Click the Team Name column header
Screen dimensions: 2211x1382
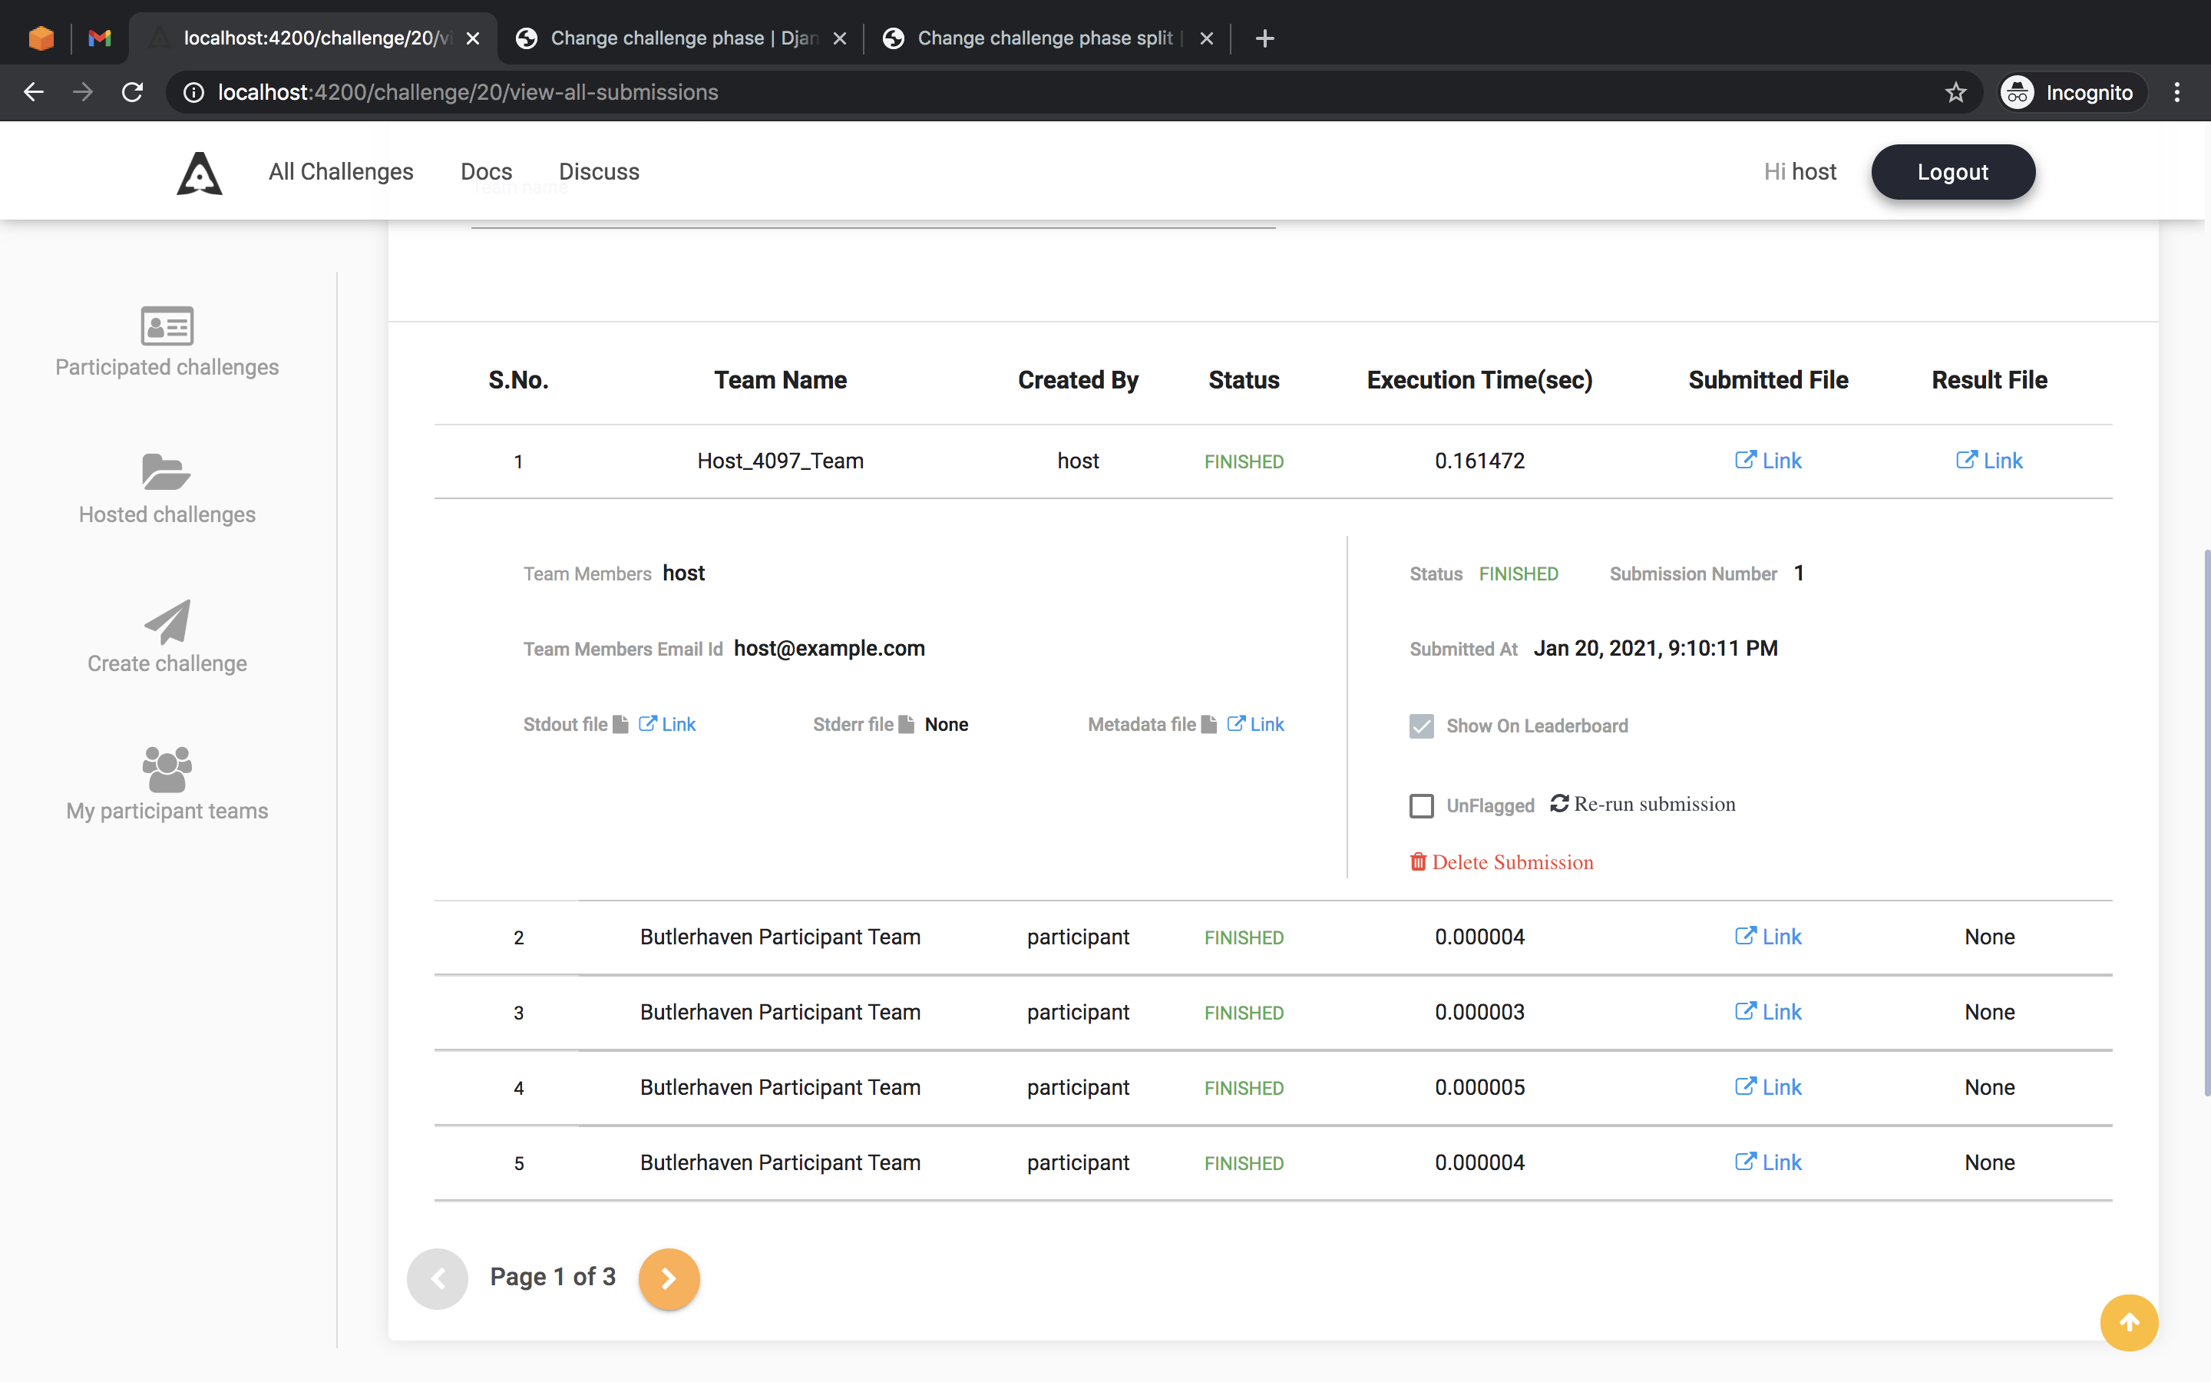coord(780,380)
